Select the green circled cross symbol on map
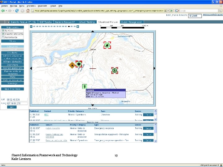 tap(115, 71)
